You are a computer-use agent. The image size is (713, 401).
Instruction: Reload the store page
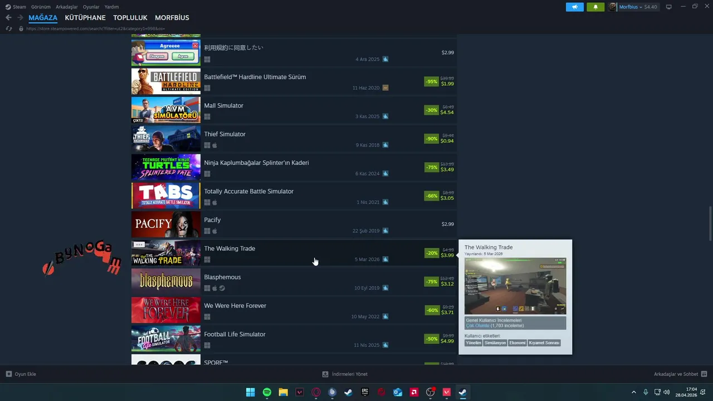click(8, 28)
